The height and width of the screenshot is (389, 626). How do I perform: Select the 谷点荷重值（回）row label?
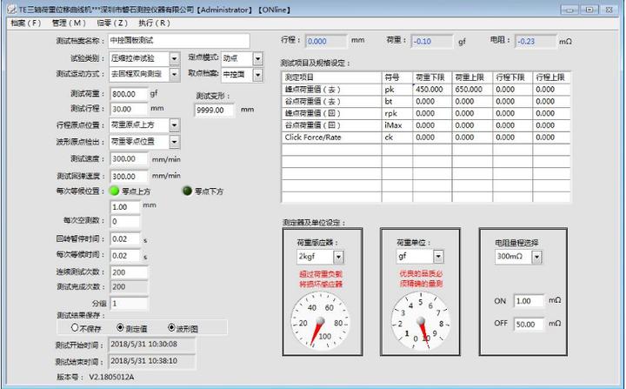coord(332,125)
